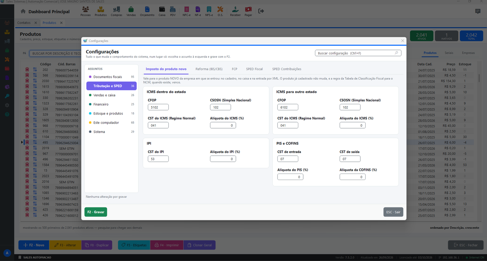Switch to the Reforma (IBS/CBS) tab
The image size is (487, 261).
click(209, 69)
